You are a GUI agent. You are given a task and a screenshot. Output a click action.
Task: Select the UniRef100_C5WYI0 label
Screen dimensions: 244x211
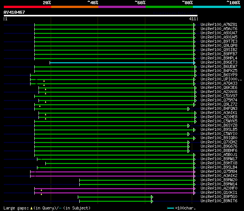(x=219, y=134)
